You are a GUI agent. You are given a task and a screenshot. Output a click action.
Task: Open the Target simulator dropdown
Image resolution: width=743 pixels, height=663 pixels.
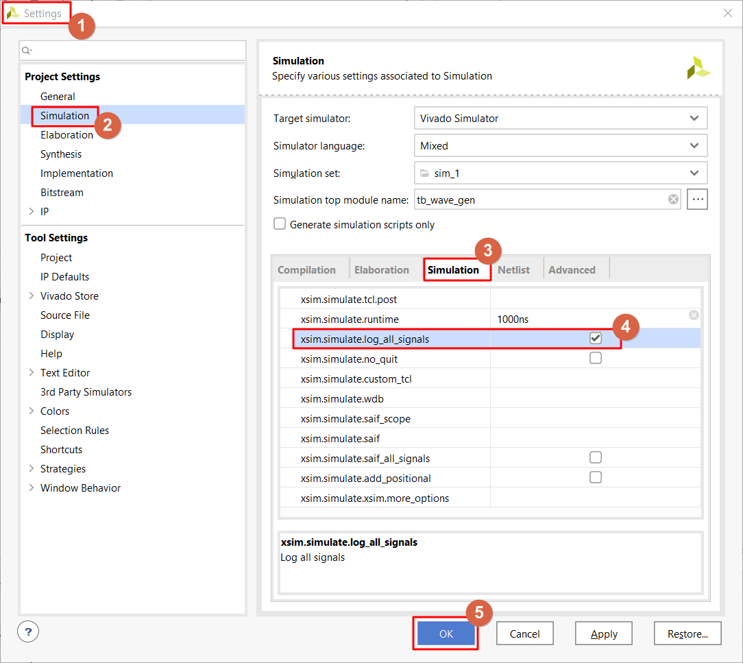click(561, 119)
